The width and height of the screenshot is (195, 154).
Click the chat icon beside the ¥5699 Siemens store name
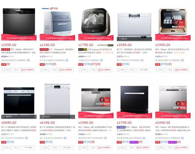point(27,138)
